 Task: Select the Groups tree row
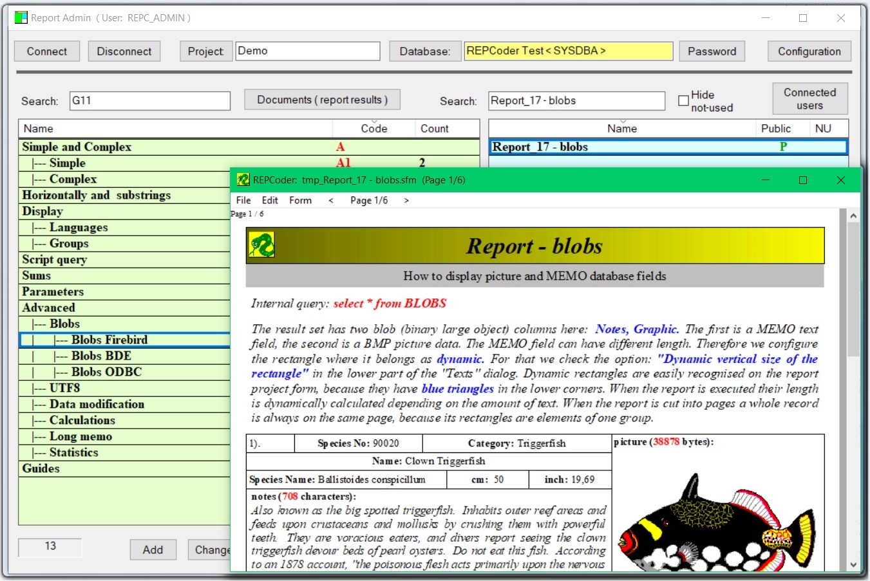click(x=124, y=243)
